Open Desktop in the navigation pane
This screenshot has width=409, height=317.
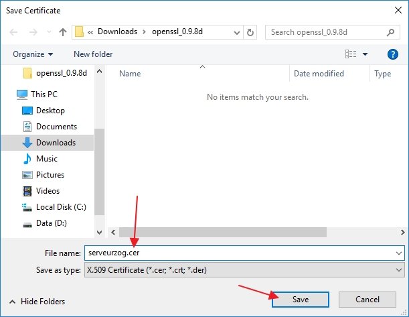[x=44, y=111]
